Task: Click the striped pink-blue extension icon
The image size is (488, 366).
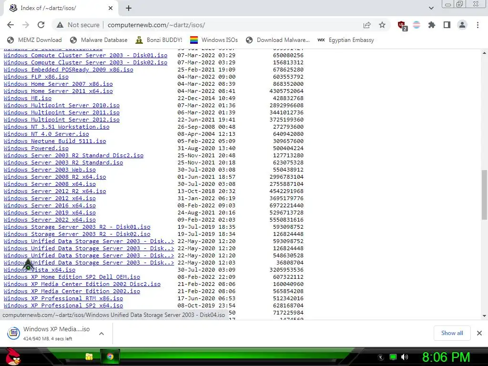Action: coord(417,25)
